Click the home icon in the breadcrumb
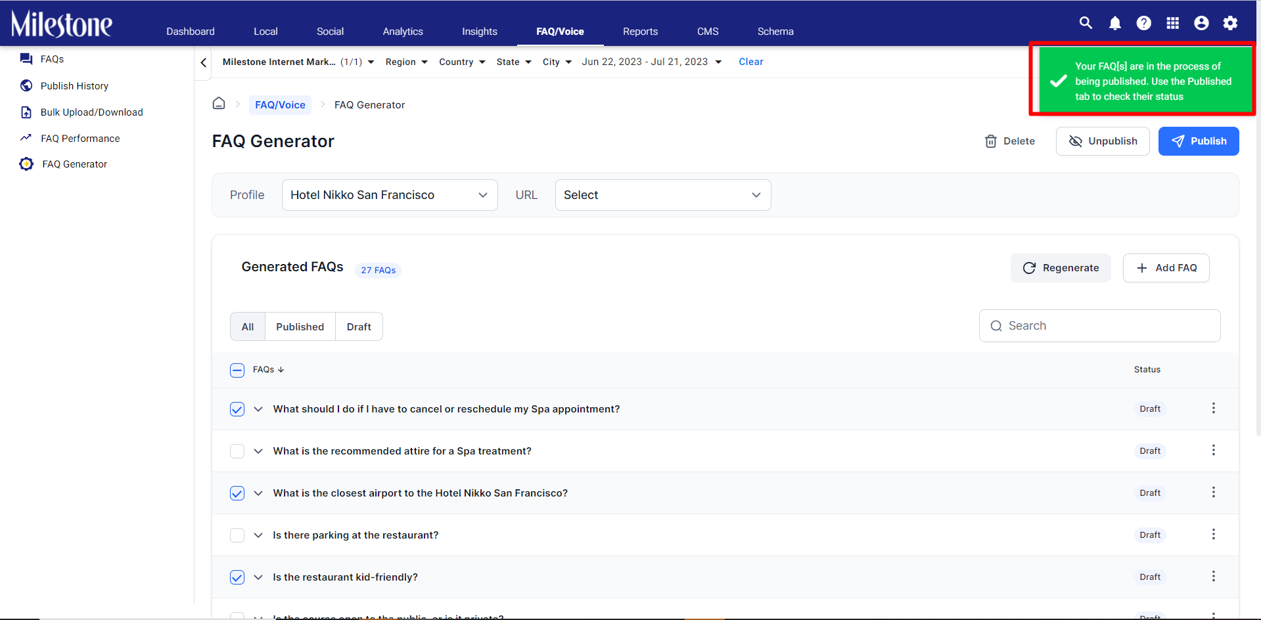Viewport: 1261px width, 620px height. (219, 104)
